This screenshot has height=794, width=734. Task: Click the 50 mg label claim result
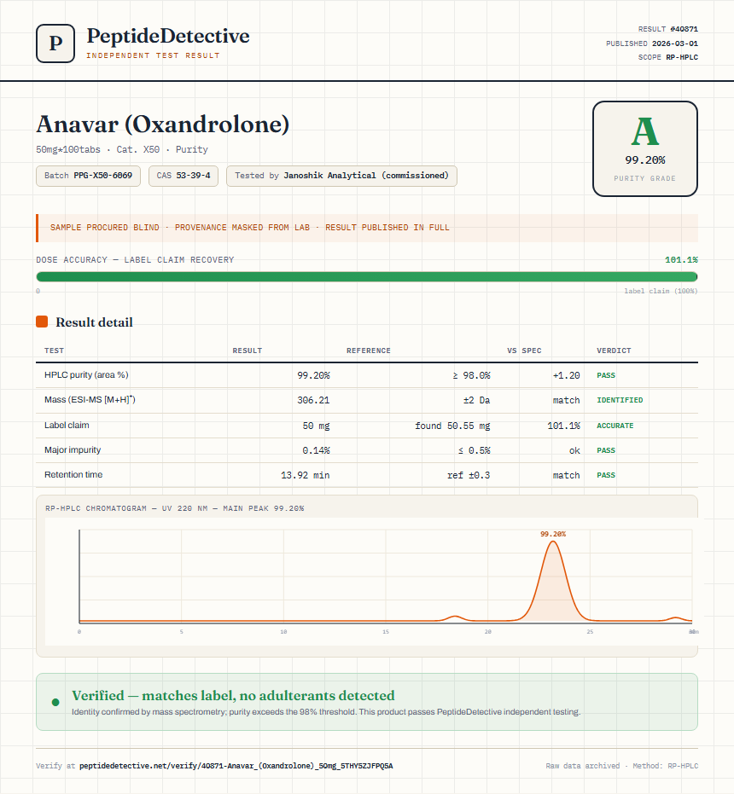317,426
